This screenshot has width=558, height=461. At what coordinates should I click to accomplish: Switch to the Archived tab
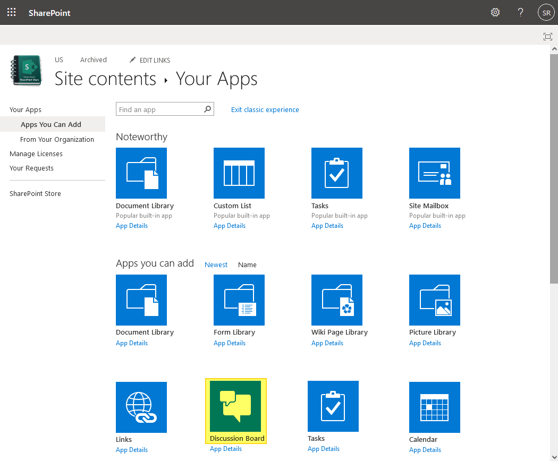(93, 59)
